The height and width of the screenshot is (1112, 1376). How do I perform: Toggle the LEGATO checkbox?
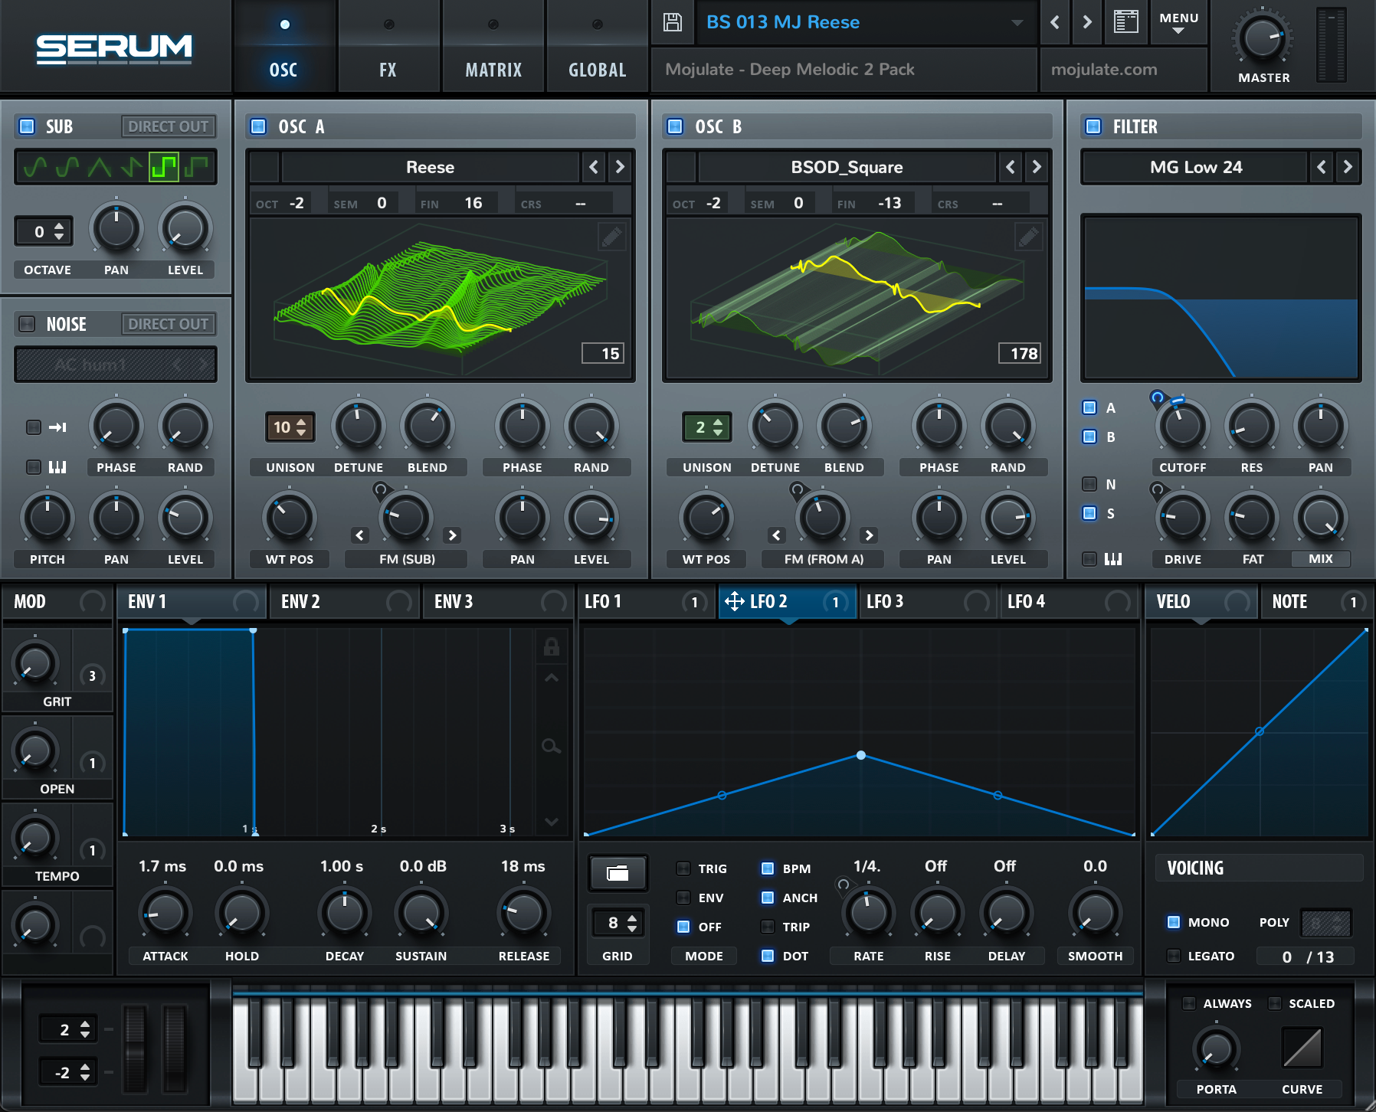(x=1174, y=956)
